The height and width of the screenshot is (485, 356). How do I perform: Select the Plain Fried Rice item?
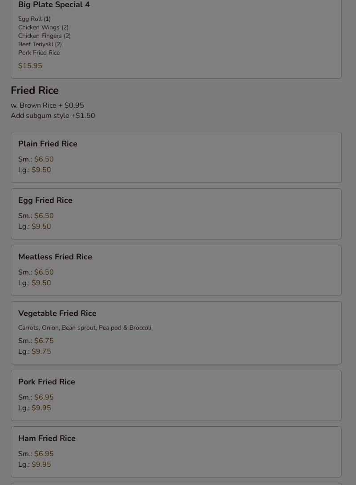click(48, 144)
